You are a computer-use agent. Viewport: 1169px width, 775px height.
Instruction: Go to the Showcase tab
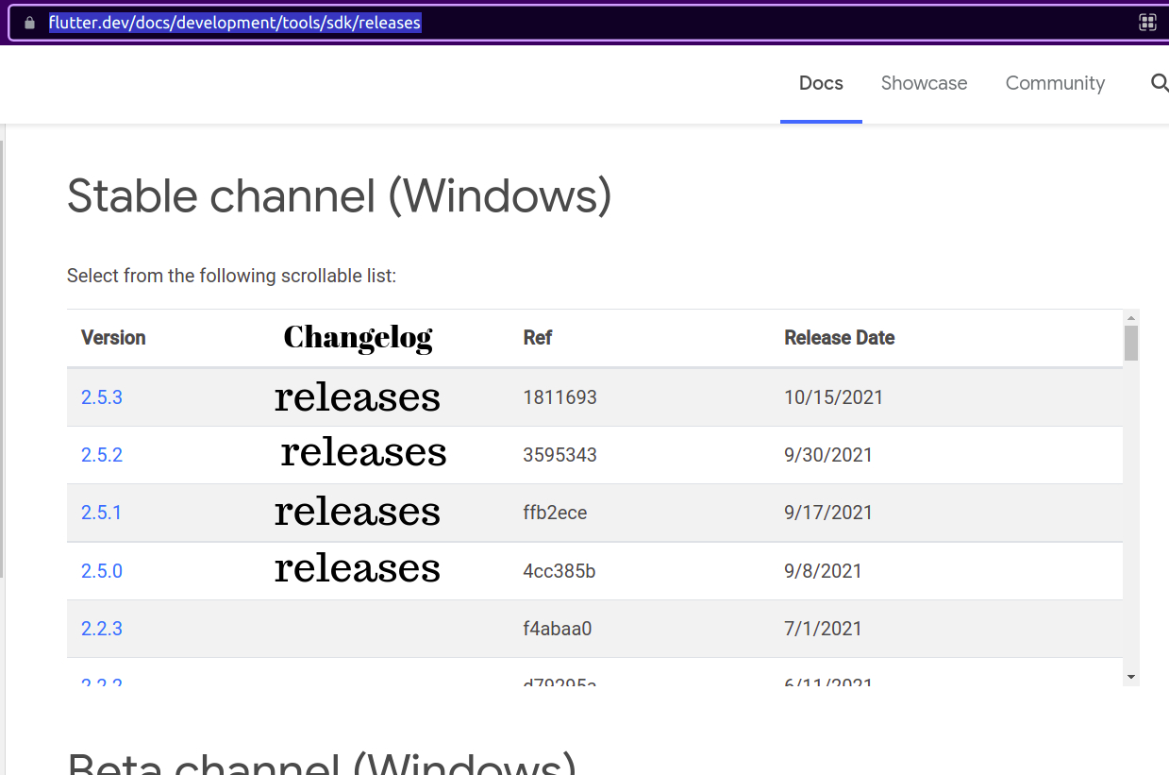(x=924, y=83)
